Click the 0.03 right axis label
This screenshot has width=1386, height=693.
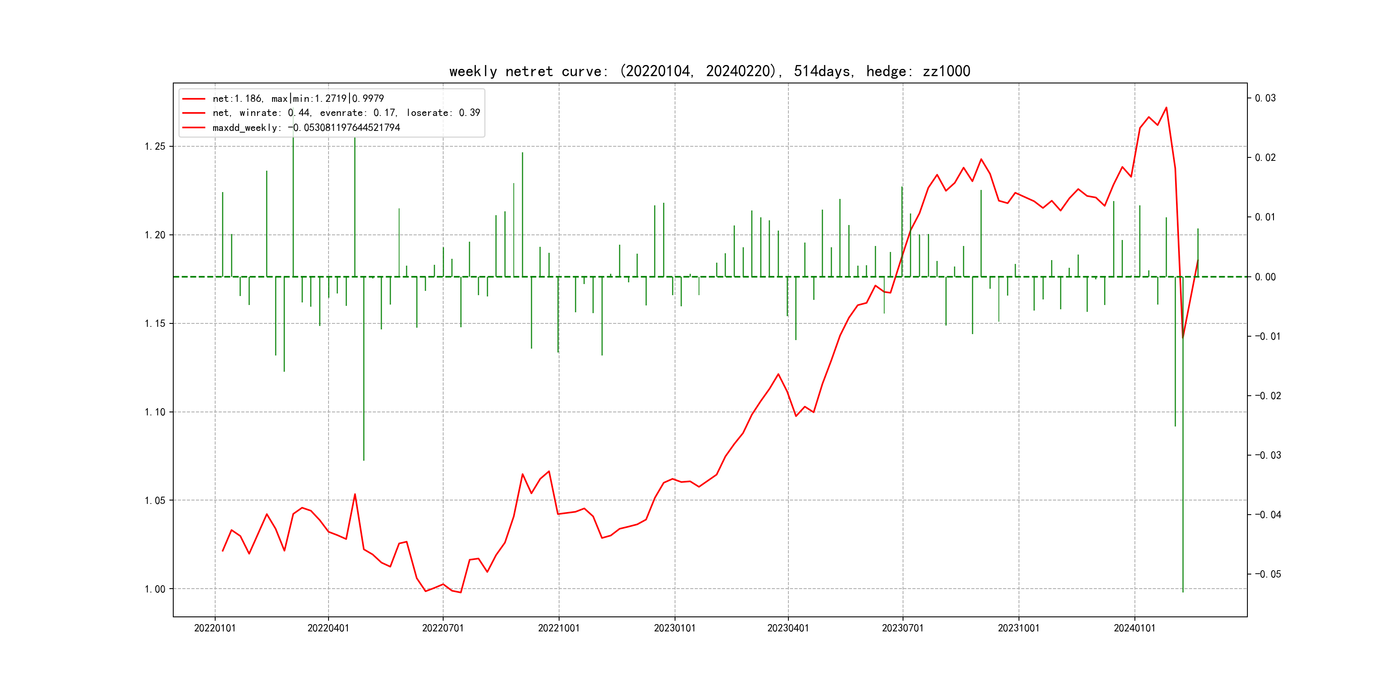tap(1265, 98)
